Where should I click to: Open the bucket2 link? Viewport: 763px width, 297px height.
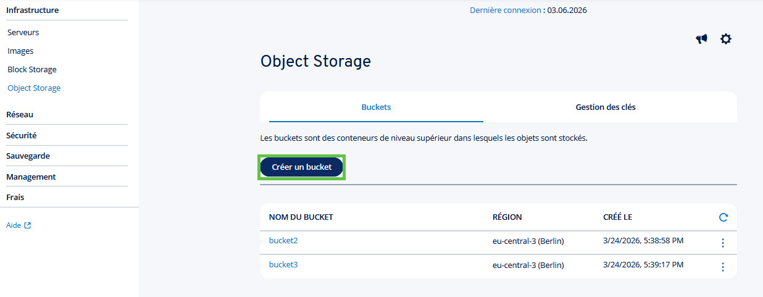pyautogui.click(x=283, y=240)
